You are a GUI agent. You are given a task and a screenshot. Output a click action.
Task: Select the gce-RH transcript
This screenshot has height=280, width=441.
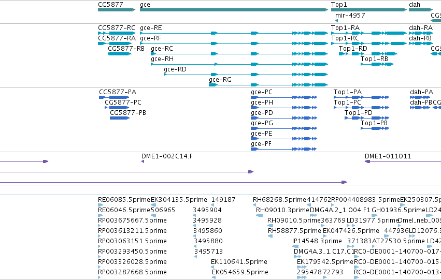click(x=239, y=64)
